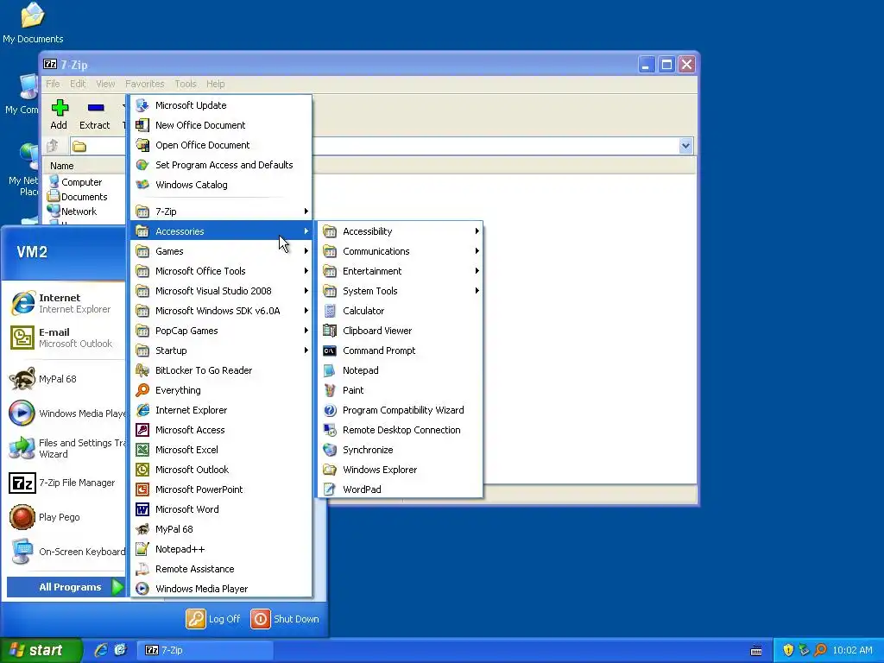The height and width of the screenshot is (663, 884).
Task: Open the View menu in 7-Zip
Action: (105, 84)
